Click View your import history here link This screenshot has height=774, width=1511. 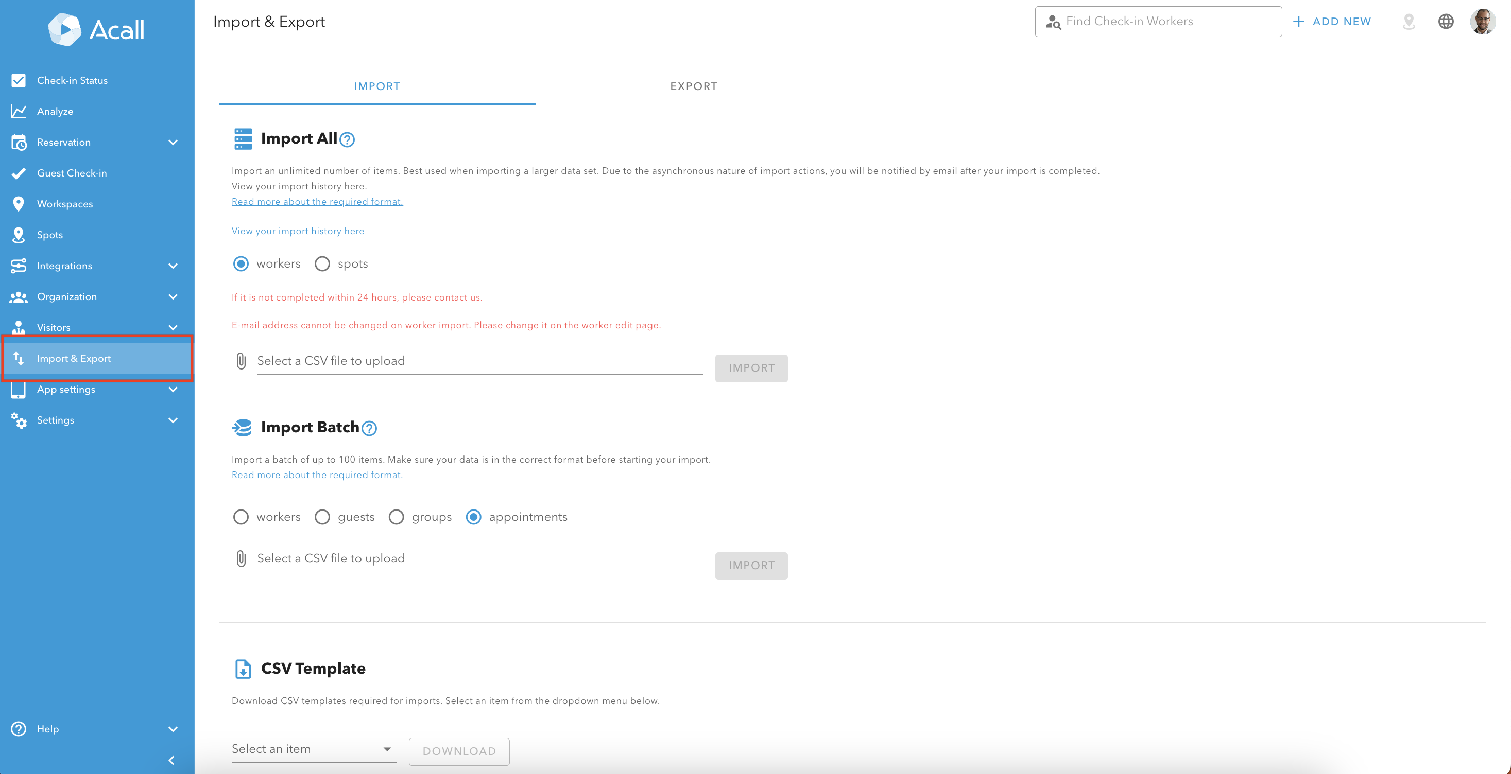coord(297,231)
